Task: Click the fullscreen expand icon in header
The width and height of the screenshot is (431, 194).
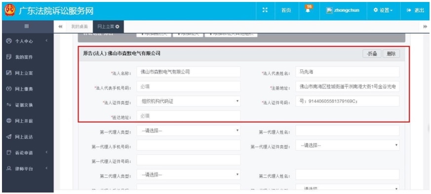Action: [x=265, y=10]
